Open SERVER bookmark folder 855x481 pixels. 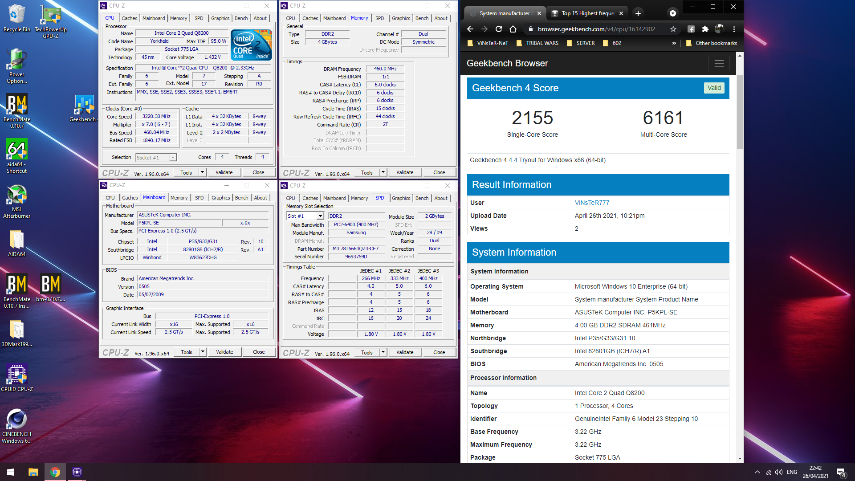pyautogui.click(x=581, y=43)
